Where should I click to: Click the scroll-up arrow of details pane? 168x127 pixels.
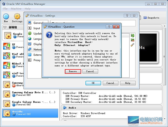165,26
